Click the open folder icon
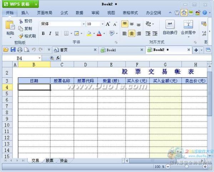214x172 pixels. click(x=6, y=50)
